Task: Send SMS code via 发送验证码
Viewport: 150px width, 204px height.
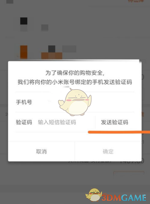Action: click(x=114, y=122)
